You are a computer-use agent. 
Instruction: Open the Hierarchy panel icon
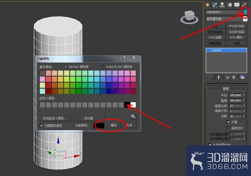[222, 5]
